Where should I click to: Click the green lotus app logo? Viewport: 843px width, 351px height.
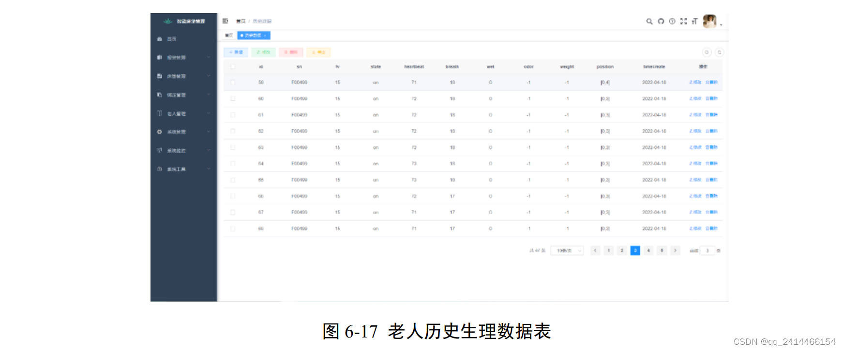tap(168, 21)
